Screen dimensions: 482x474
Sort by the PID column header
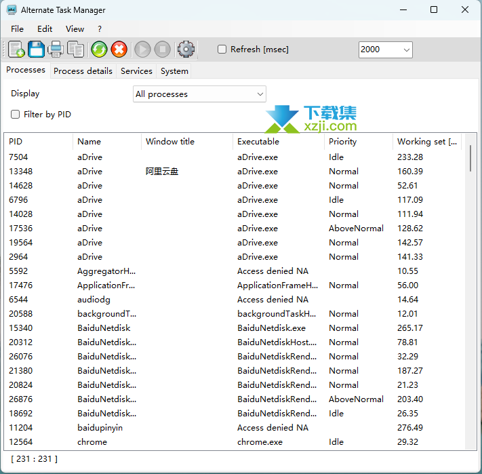point(39,142)
